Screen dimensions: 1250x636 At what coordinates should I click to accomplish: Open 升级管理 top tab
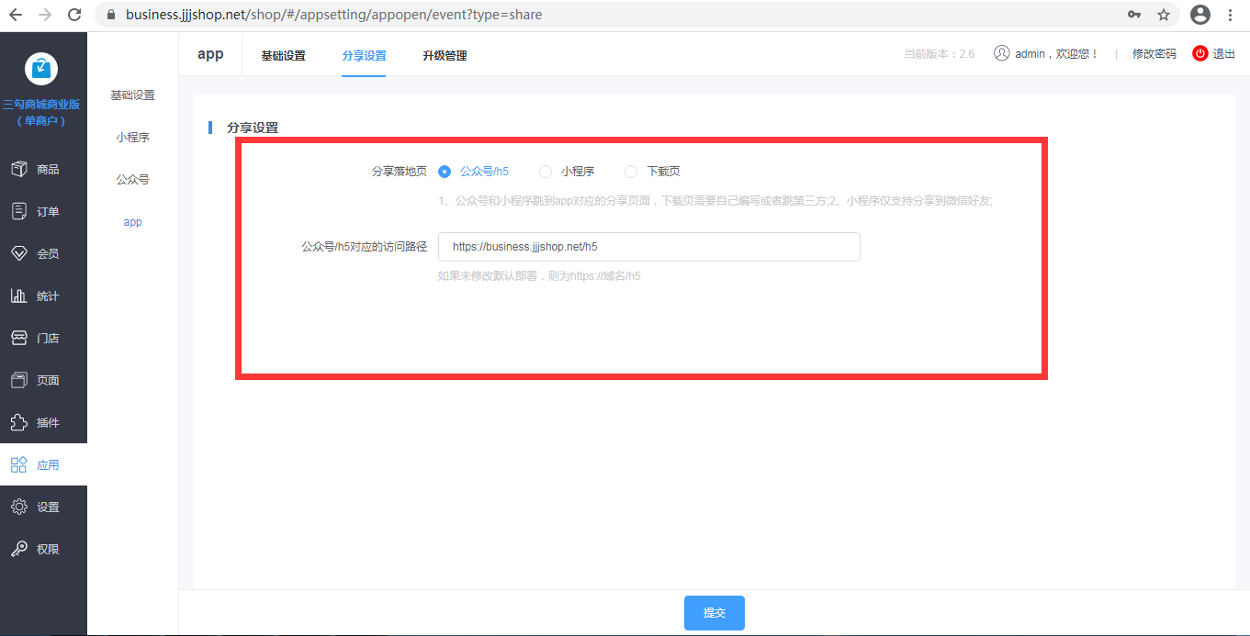445,55
